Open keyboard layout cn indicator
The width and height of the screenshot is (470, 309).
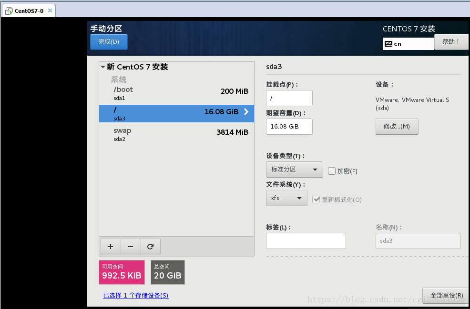408,44
